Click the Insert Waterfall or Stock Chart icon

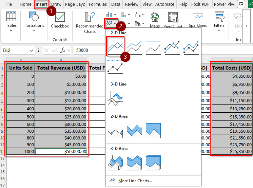[138, 15]
